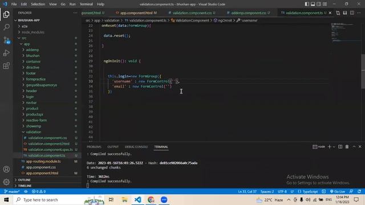Open the Extensions view
The height and width of the screenshot is (205, 365).
coord(6,66)
